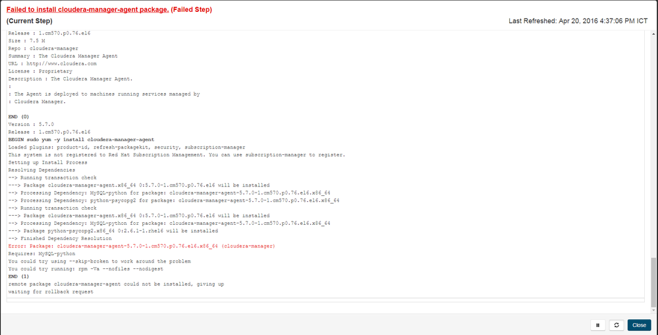Click 'The Agent is deployed to machines' line
The height and width of the screenshot is (335, 658).
tap(103, 94)
